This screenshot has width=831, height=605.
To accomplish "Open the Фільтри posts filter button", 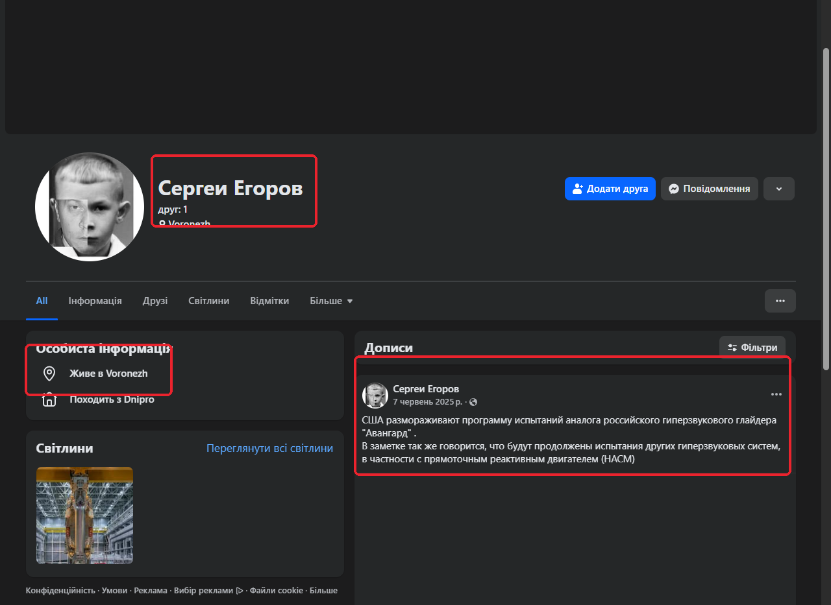I will point(752,348).
